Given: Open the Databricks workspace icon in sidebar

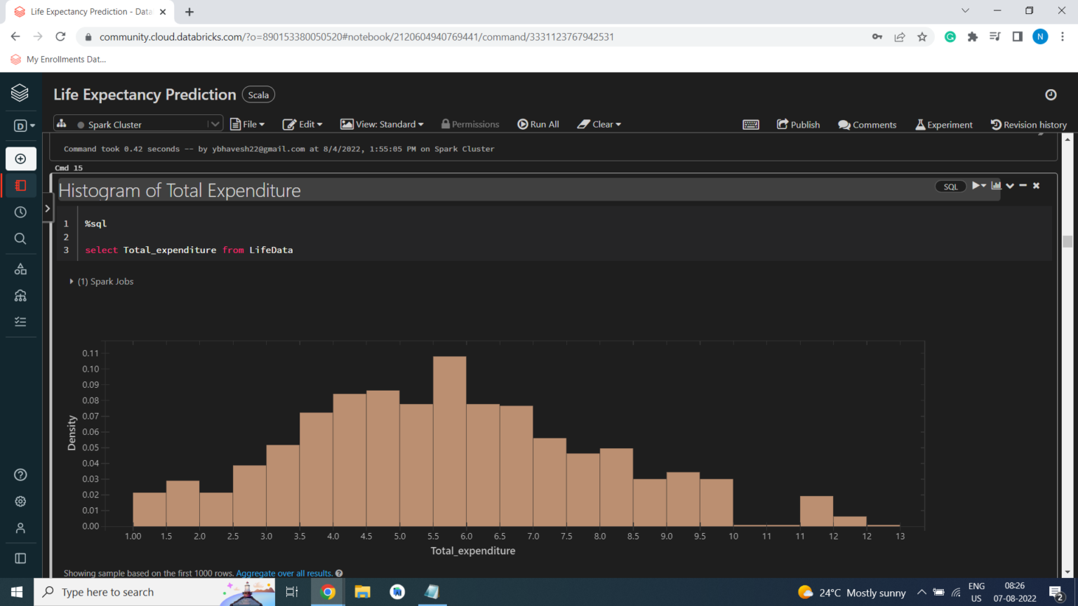Looking at the screenshot, I should tap(20, 93).
